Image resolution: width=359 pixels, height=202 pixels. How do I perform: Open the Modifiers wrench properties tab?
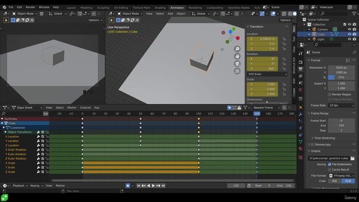point(301,114)
